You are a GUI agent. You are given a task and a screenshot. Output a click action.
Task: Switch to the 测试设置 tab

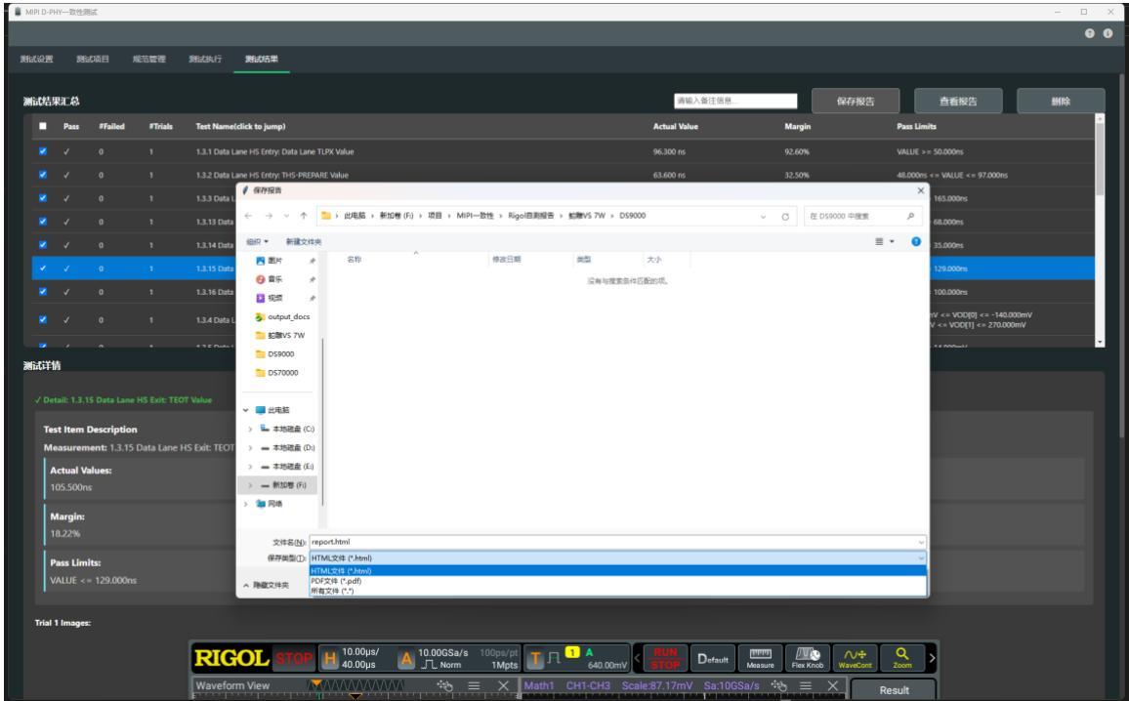(37, 59)
